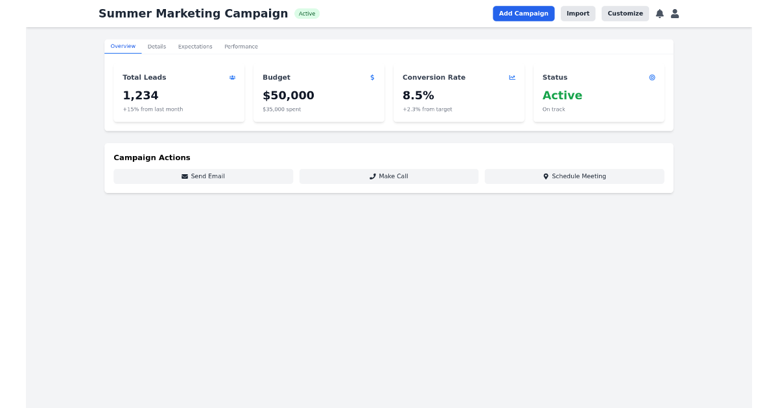Click the envelope icon in Send Email

(185, 176)
